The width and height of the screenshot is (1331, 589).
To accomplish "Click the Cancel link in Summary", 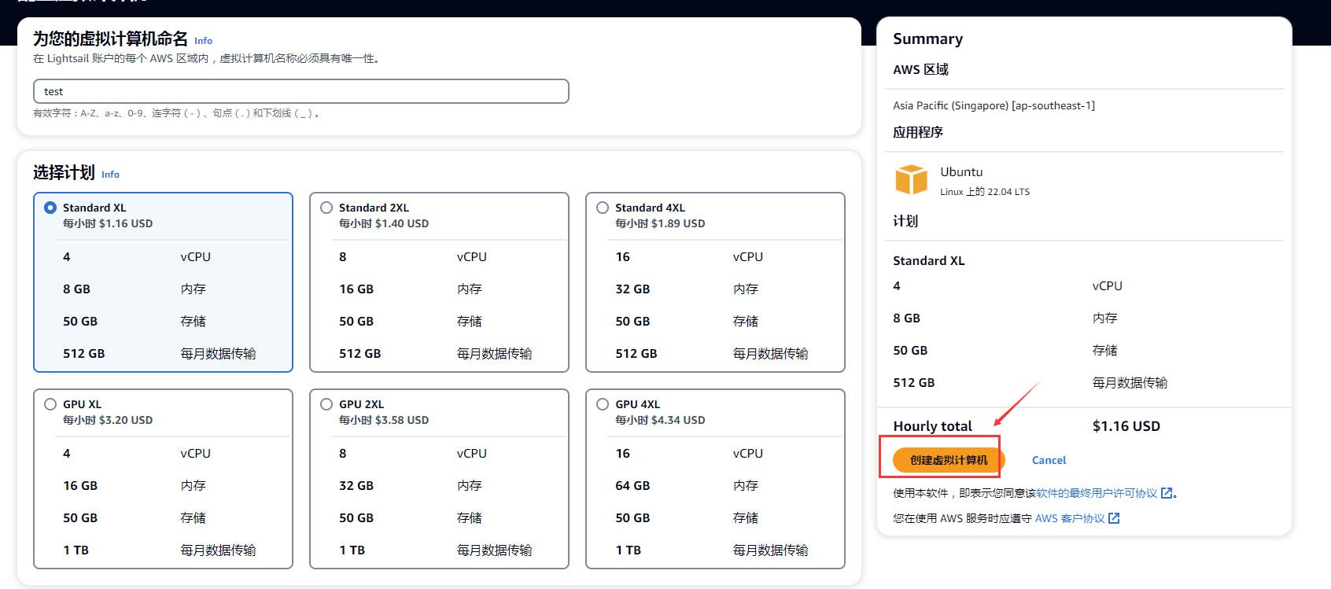I will click(x=1049, y=460).
